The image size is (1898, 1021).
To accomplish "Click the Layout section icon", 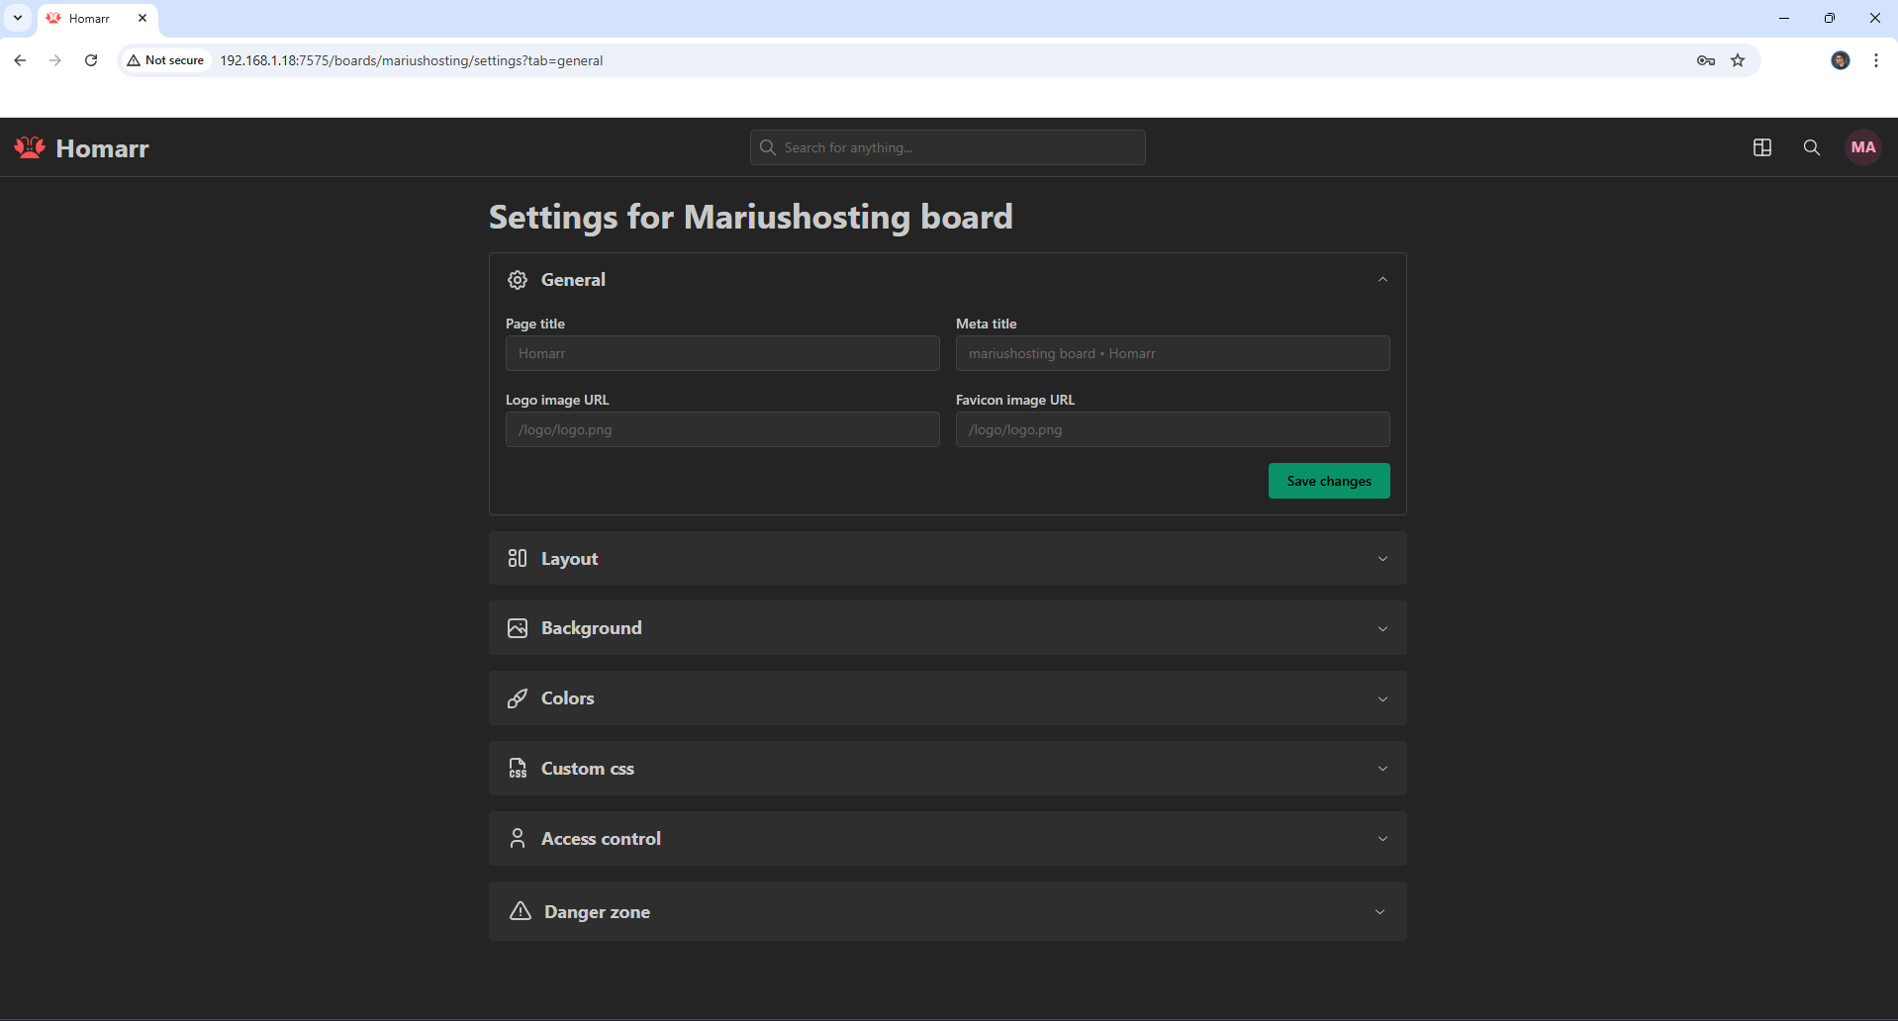I will pos(518,558).
